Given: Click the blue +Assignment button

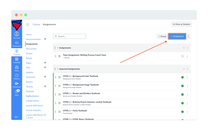Looking at the screenshot, I should [177, 36].
